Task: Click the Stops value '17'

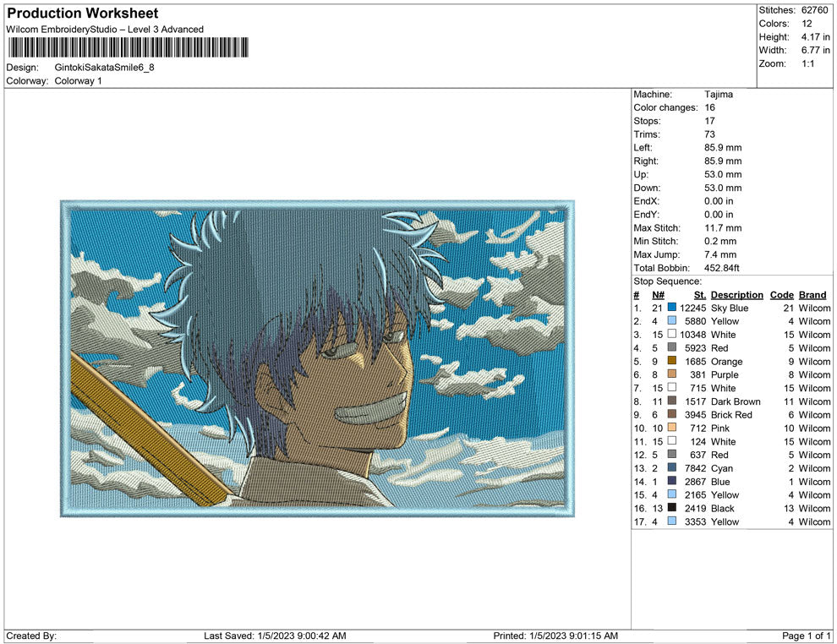Action: (710, 121)
